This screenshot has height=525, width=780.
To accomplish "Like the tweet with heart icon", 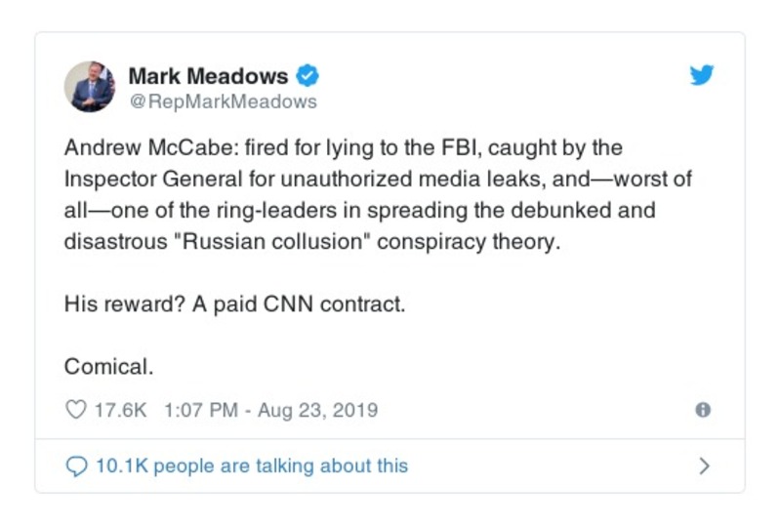I will point(76,410).
